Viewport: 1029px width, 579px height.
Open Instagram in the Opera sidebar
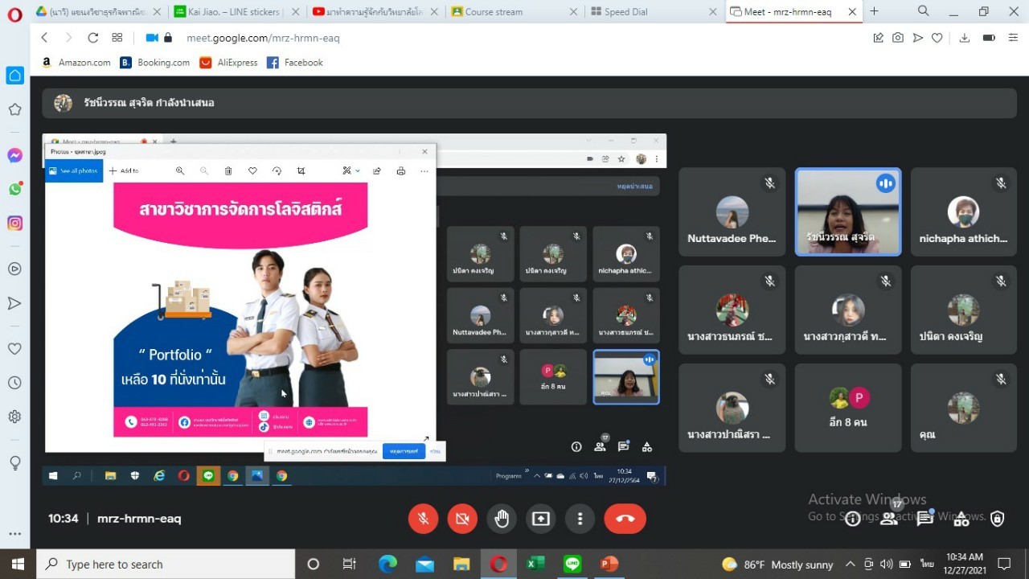pyautogui.click(x=14, y=224)
